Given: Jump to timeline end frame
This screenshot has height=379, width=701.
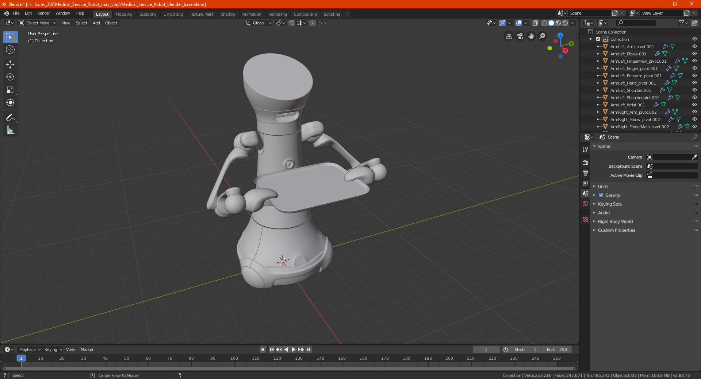Looking at the screenshot, I should click(308, 349).
